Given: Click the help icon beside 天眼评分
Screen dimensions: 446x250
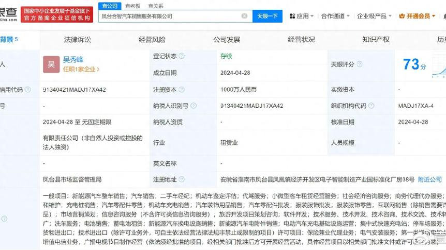Looking at the screenshot, I should [x=360, y=64].
